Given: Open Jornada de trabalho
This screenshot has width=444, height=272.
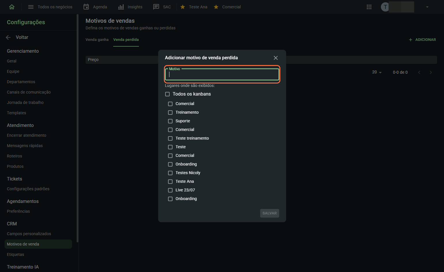Looking at the screenshot, I should pyautogui.click(x=25, y=102).
